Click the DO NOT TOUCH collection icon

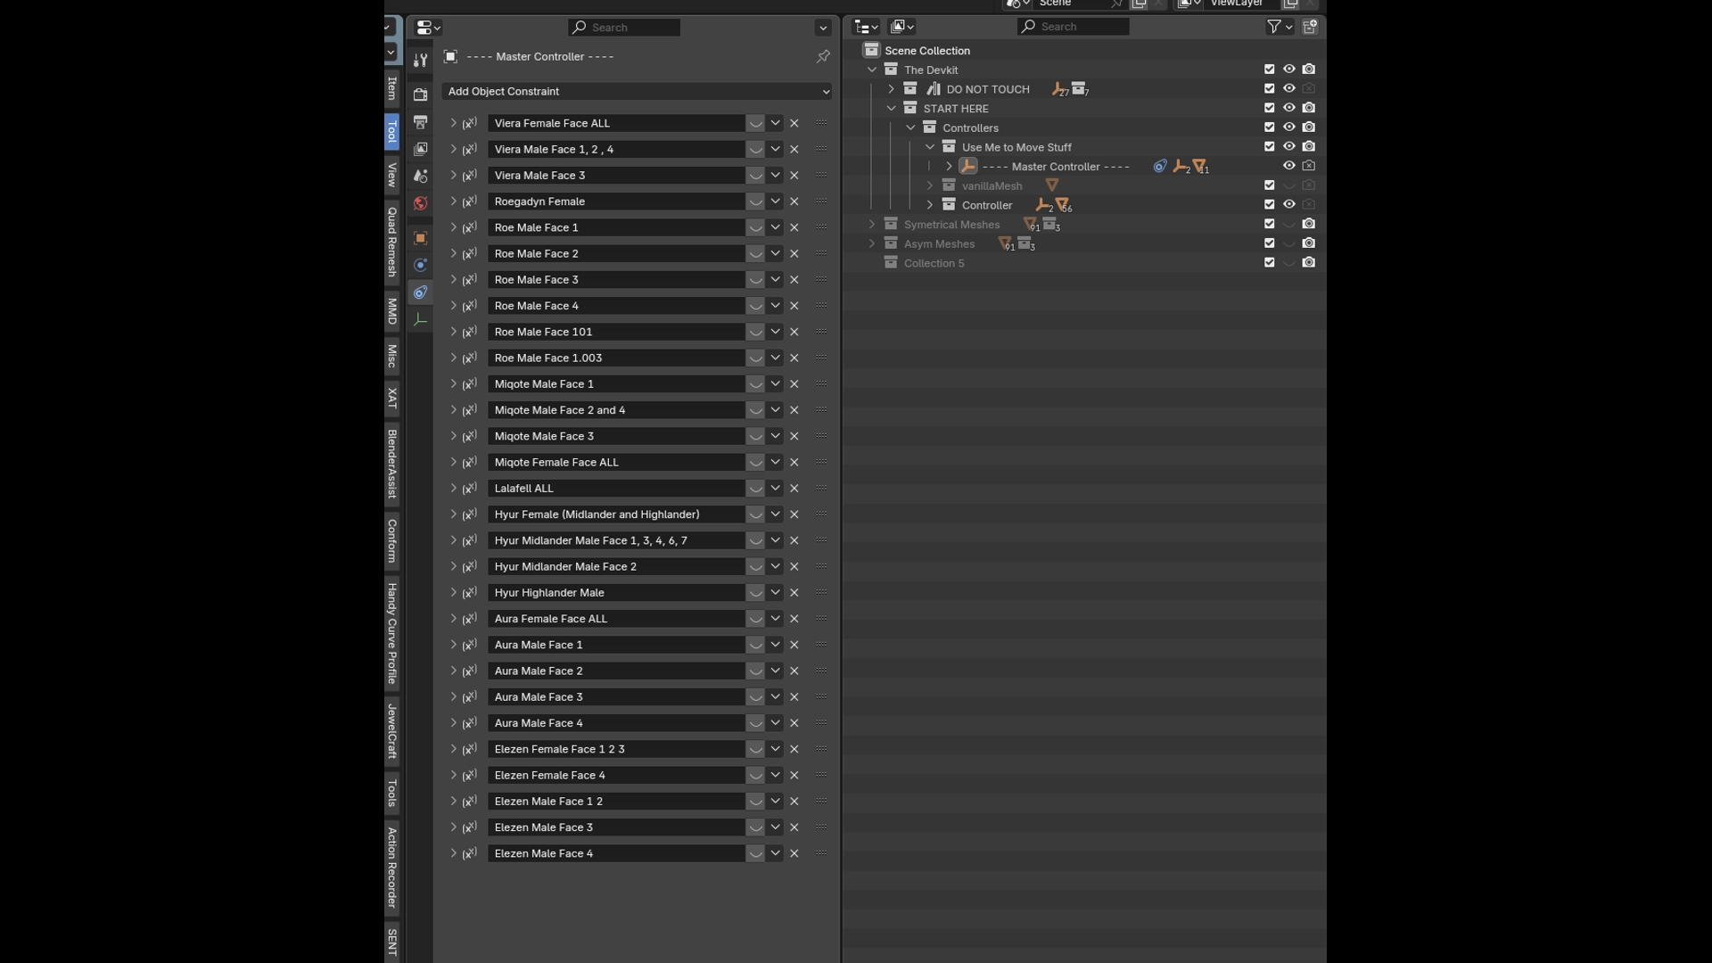tap(910, 89)
